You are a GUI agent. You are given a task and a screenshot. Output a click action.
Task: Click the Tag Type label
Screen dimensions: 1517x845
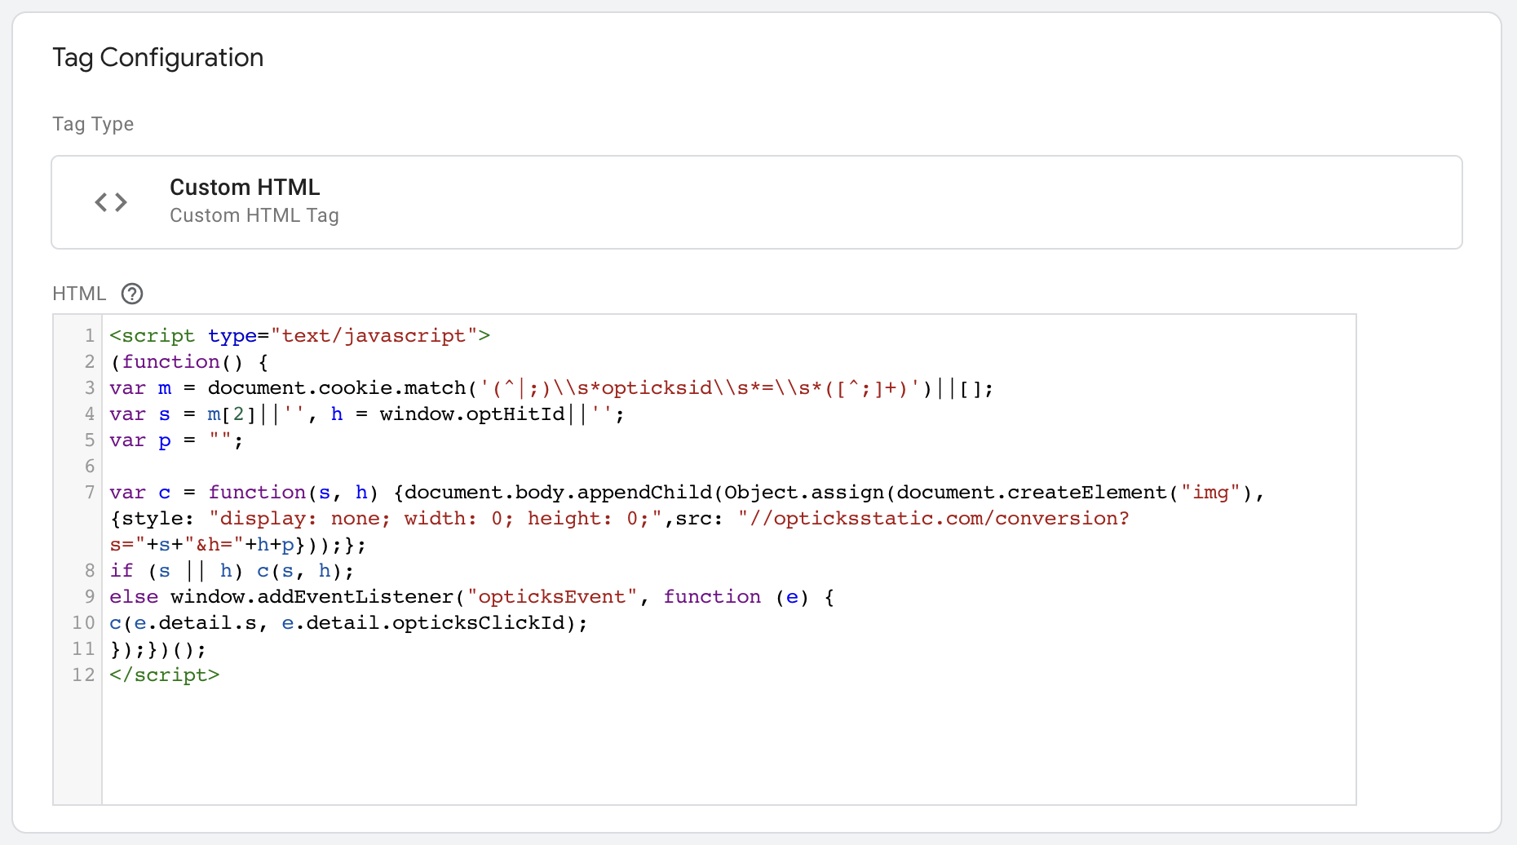coord(93,124)
